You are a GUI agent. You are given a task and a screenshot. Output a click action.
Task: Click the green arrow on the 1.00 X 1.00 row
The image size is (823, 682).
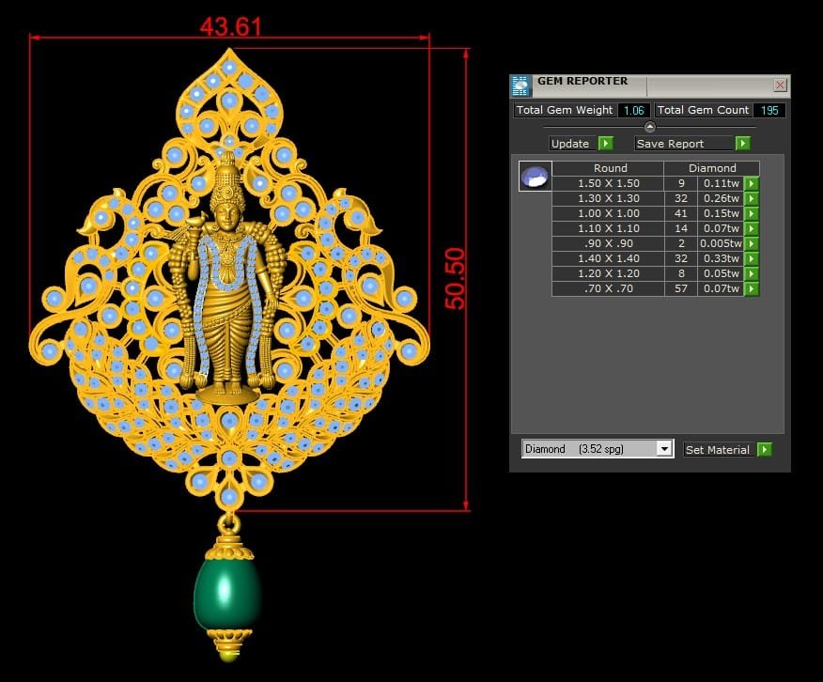pos(752,214)
